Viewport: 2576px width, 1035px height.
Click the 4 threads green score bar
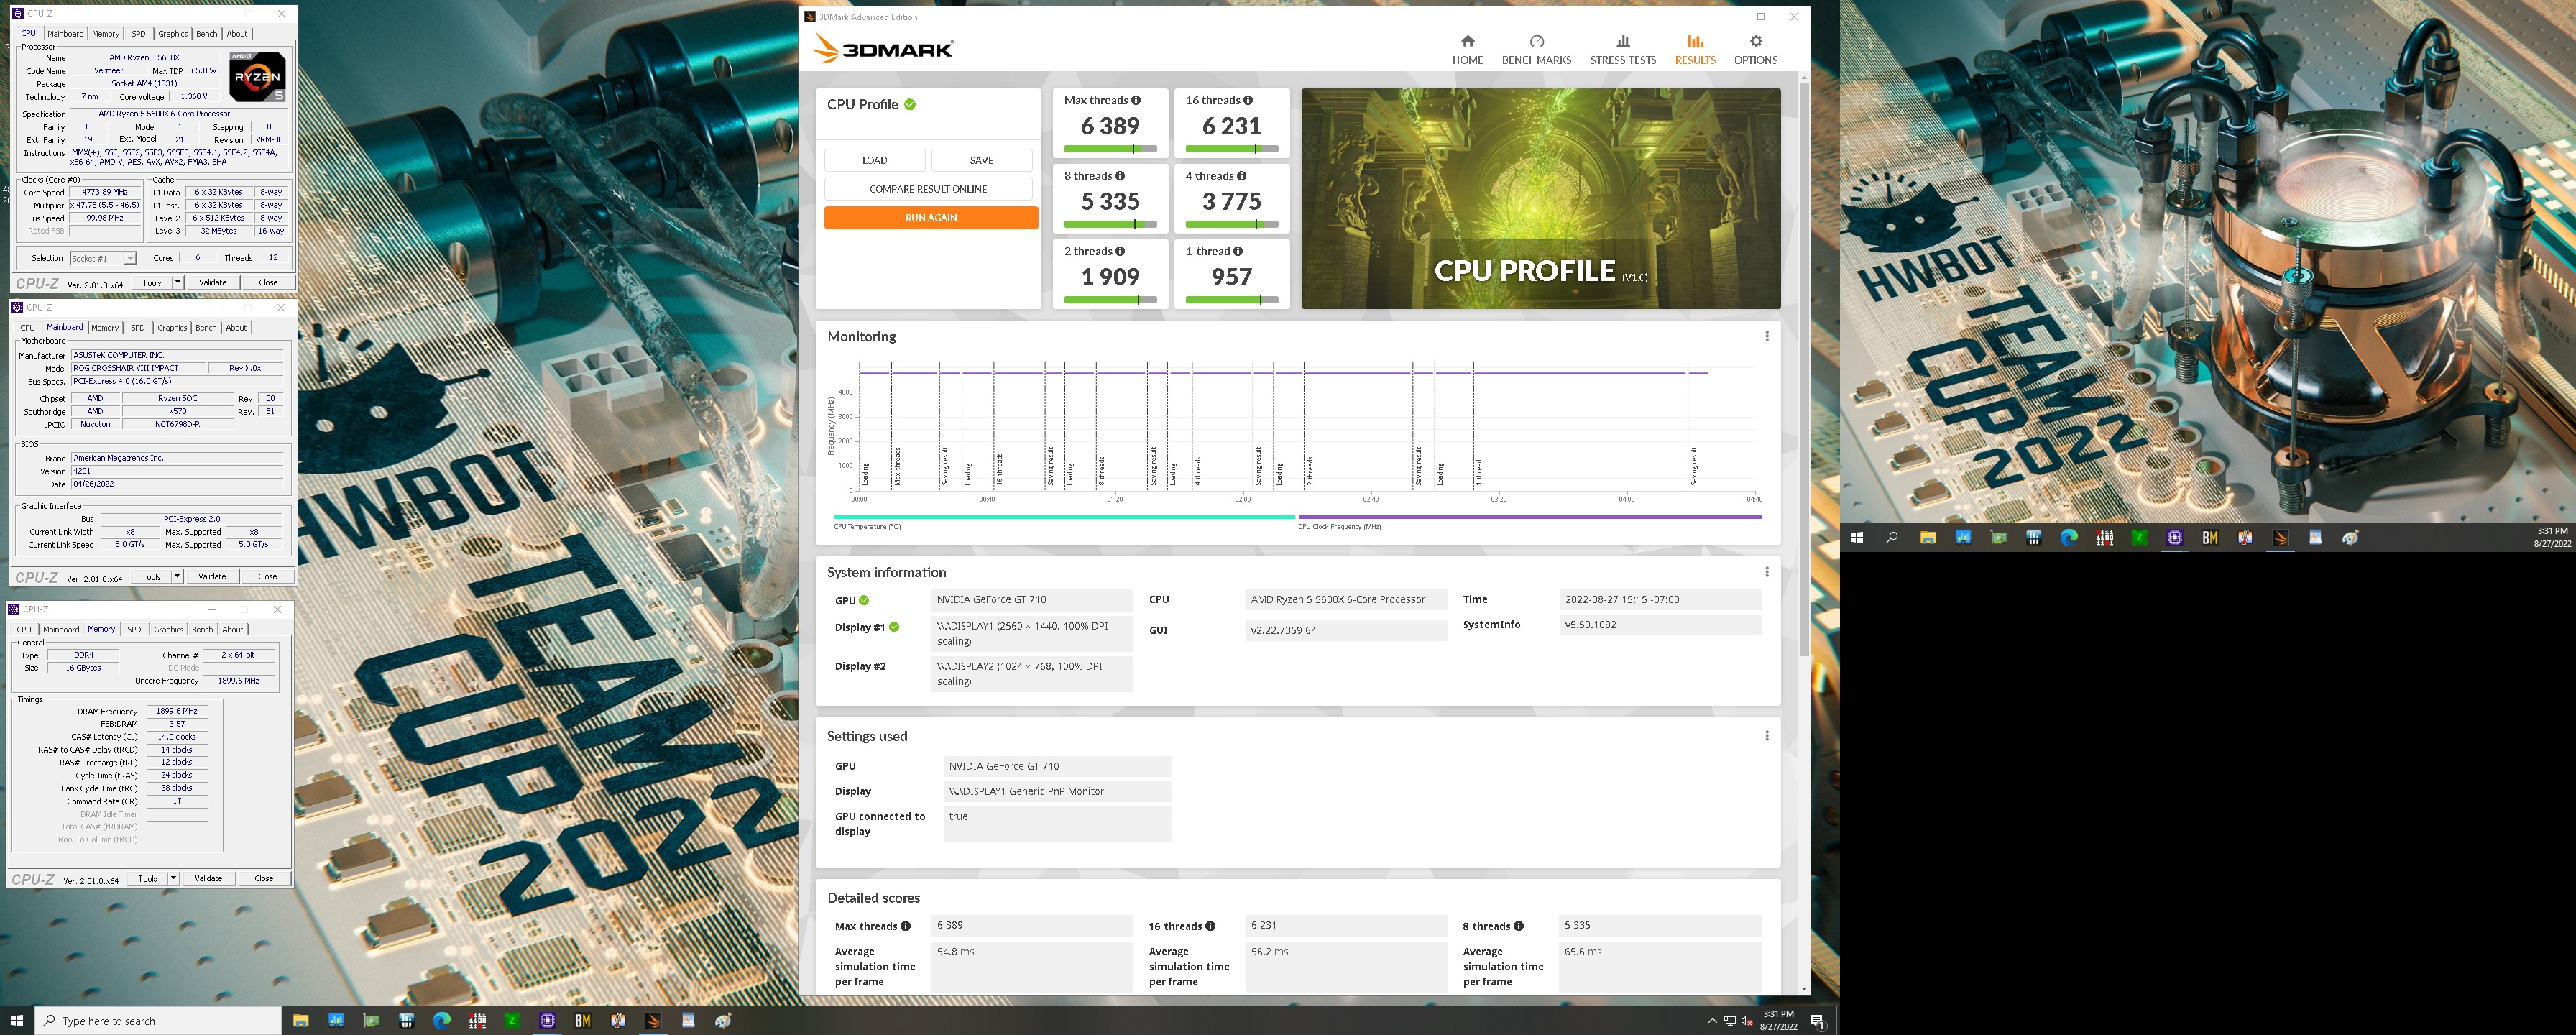click(1232, 224)
